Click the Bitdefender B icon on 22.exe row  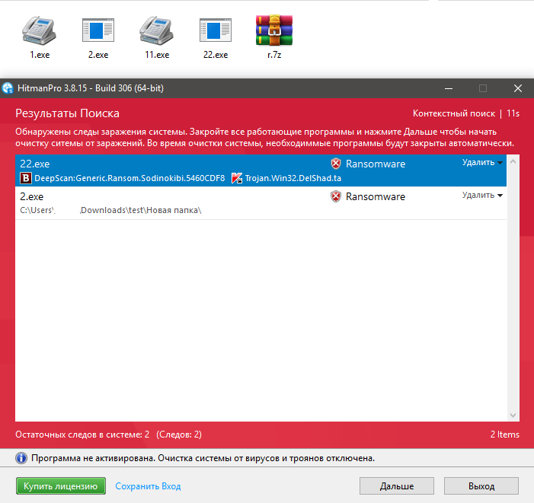26,178
